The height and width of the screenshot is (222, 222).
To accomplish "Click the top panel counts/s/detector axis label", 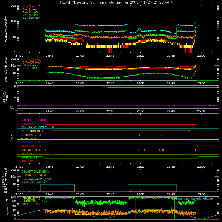I will point(6,29).
